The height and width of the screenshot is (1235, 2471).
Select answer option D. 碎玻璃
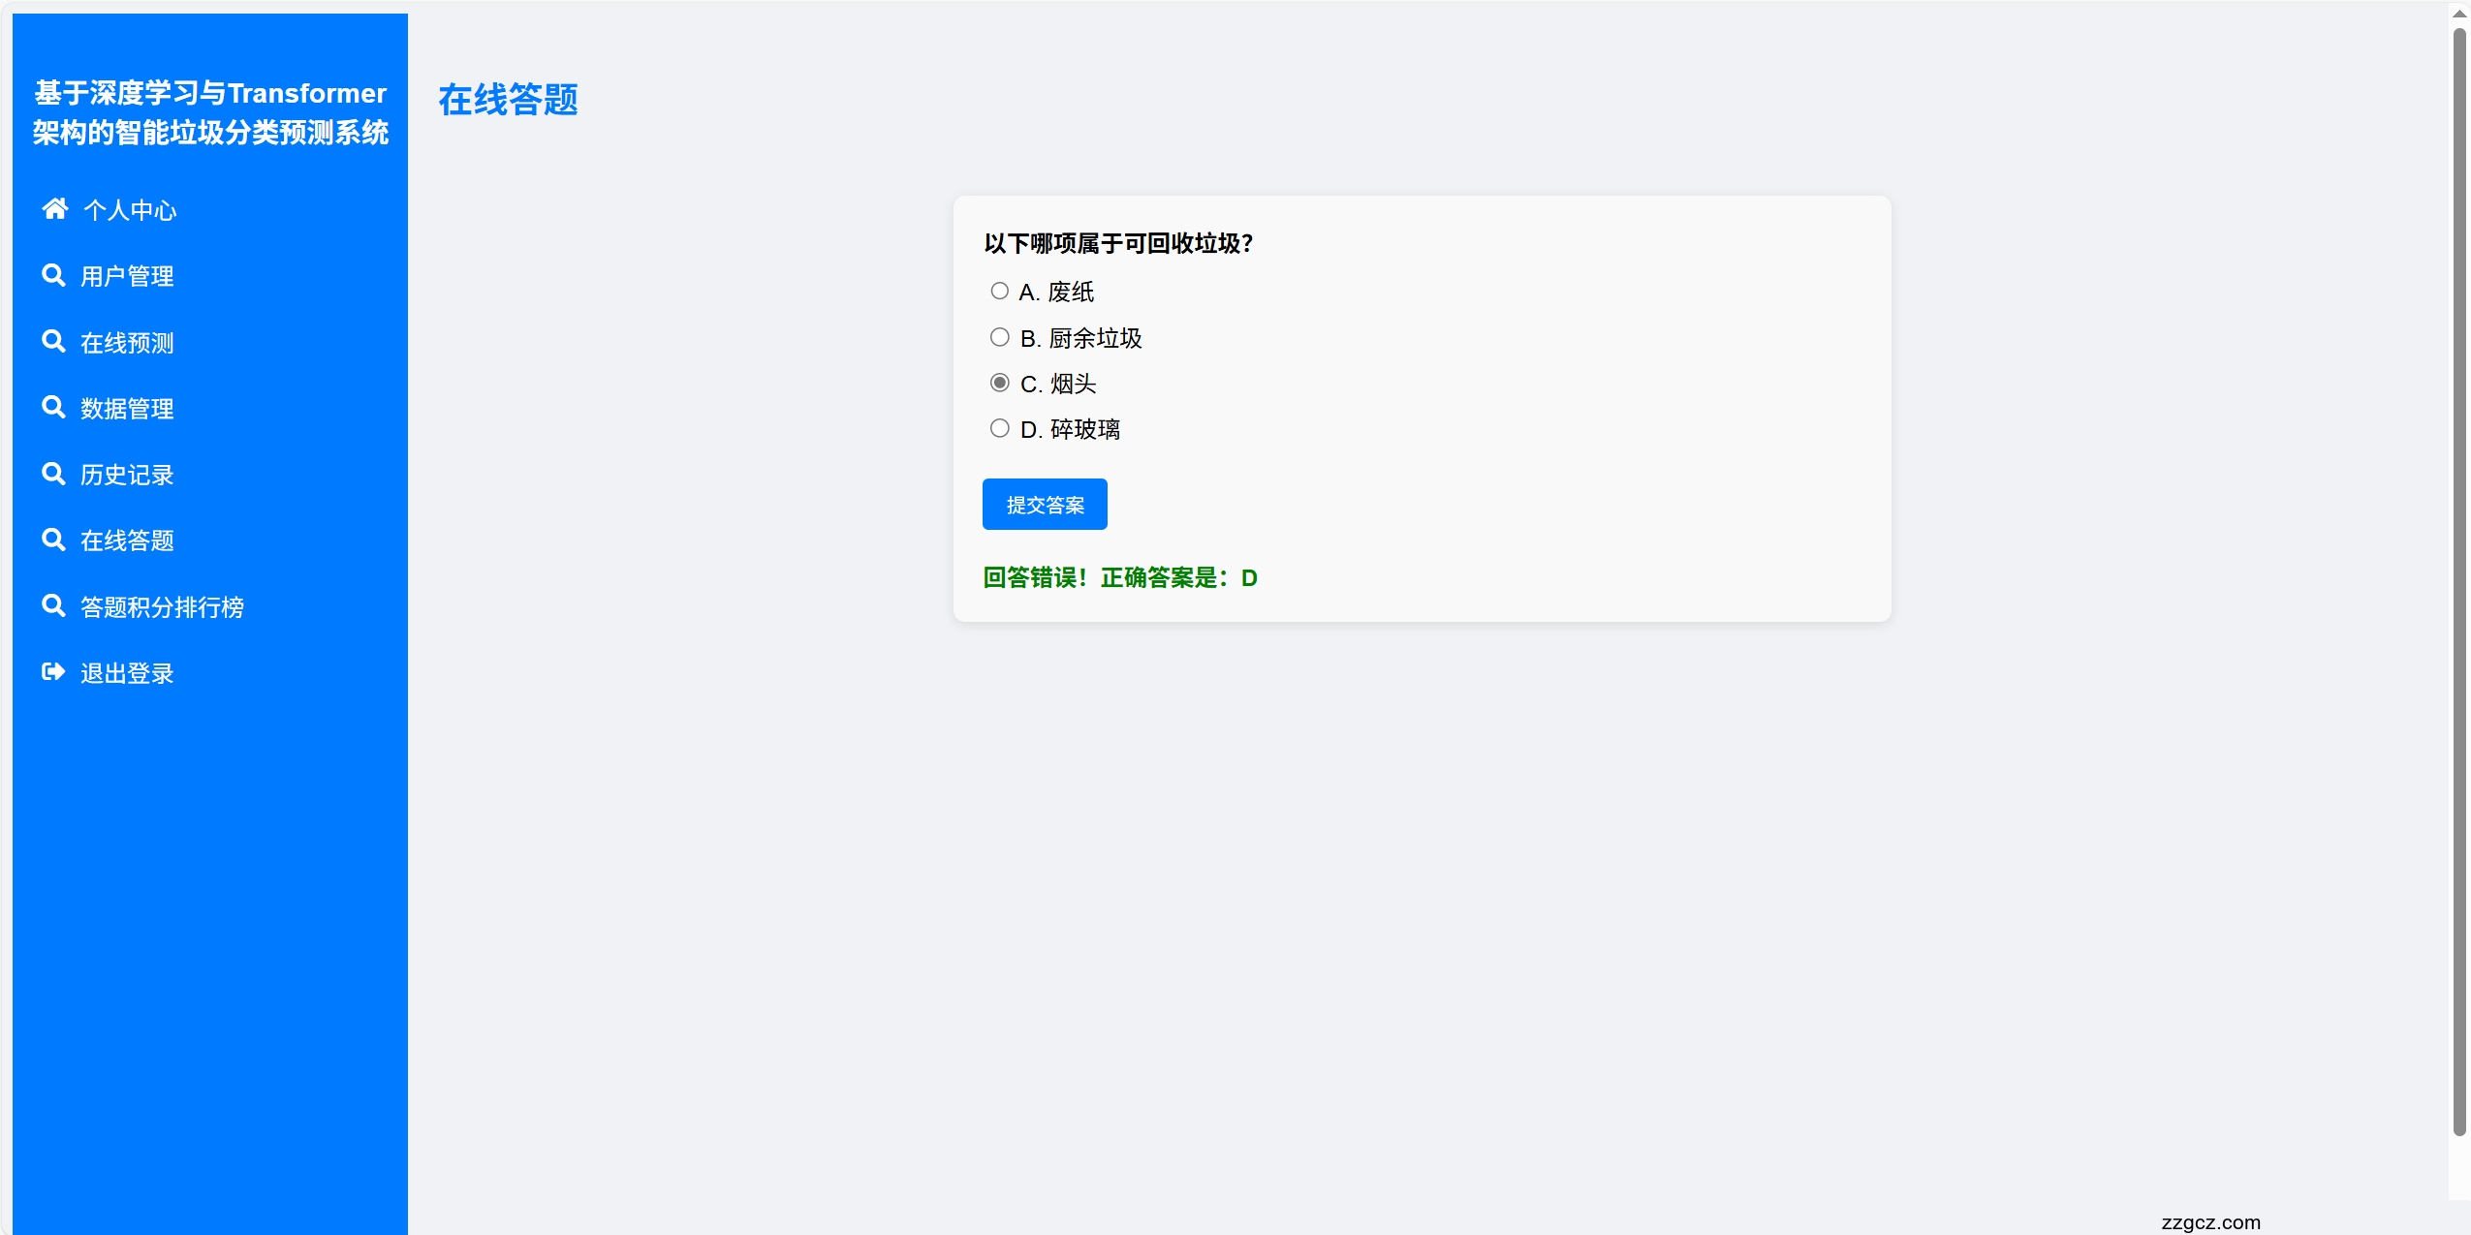click(x=999, y=427)
